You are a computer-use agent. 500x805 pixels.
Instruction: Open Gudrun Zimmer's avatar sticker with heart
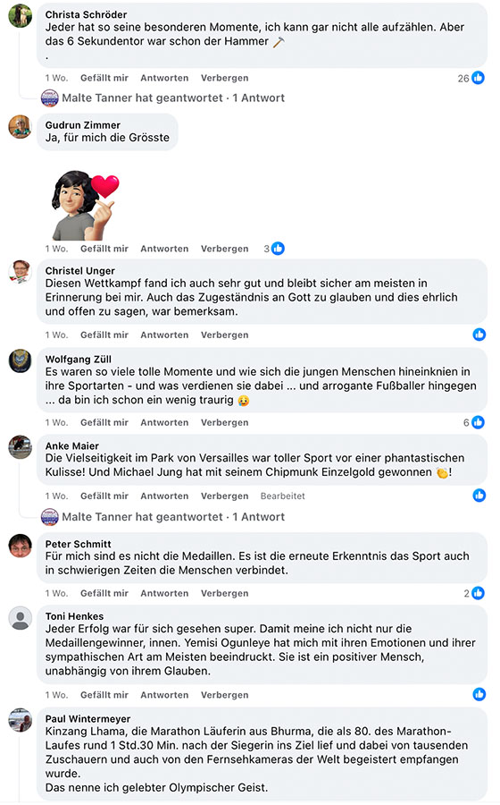coord(85,205)
